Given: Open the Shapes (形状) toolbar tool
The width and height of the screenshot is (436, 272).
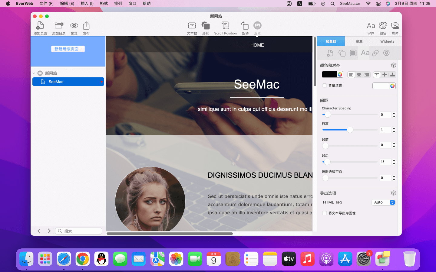Looking at the screenshot, I should (206, 26).
